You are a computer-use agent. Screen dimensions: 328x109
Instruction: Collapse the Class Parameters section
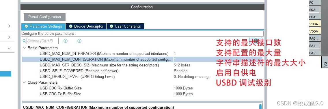click(x=24, y=82)
